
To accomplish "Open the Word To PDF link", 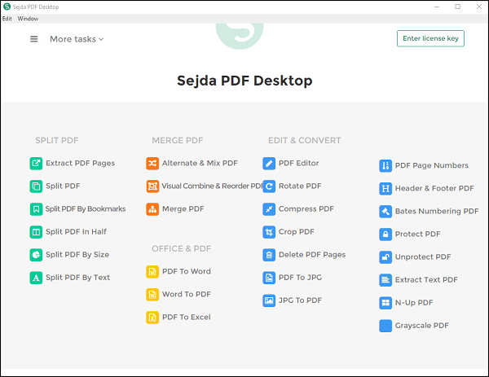I will click(x=187, y=294).
